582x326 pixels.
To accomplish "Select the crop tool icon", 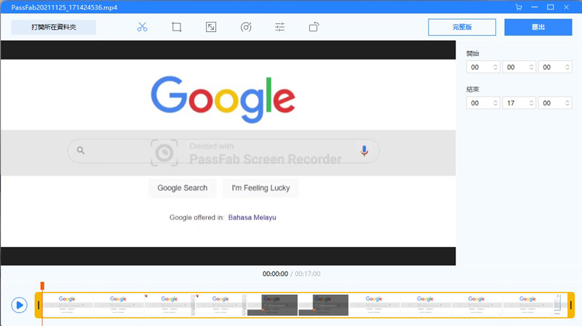I will click(x=177, y=27).
